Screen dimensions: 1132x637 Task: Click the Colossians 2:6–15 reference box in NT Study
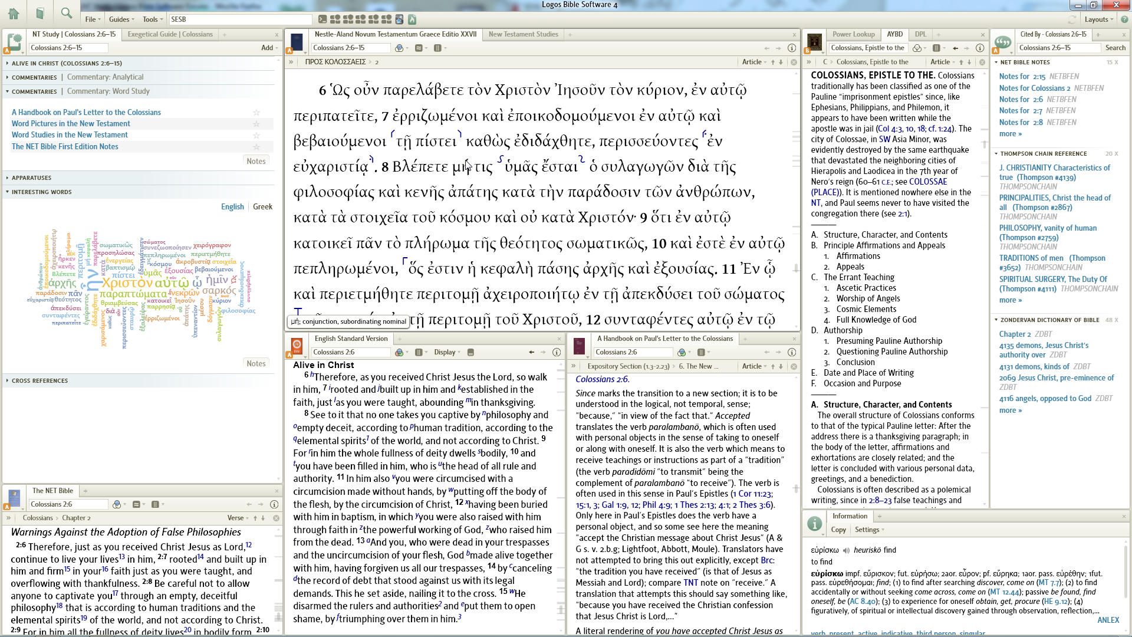pyautogui.click(x=68, y=48)
